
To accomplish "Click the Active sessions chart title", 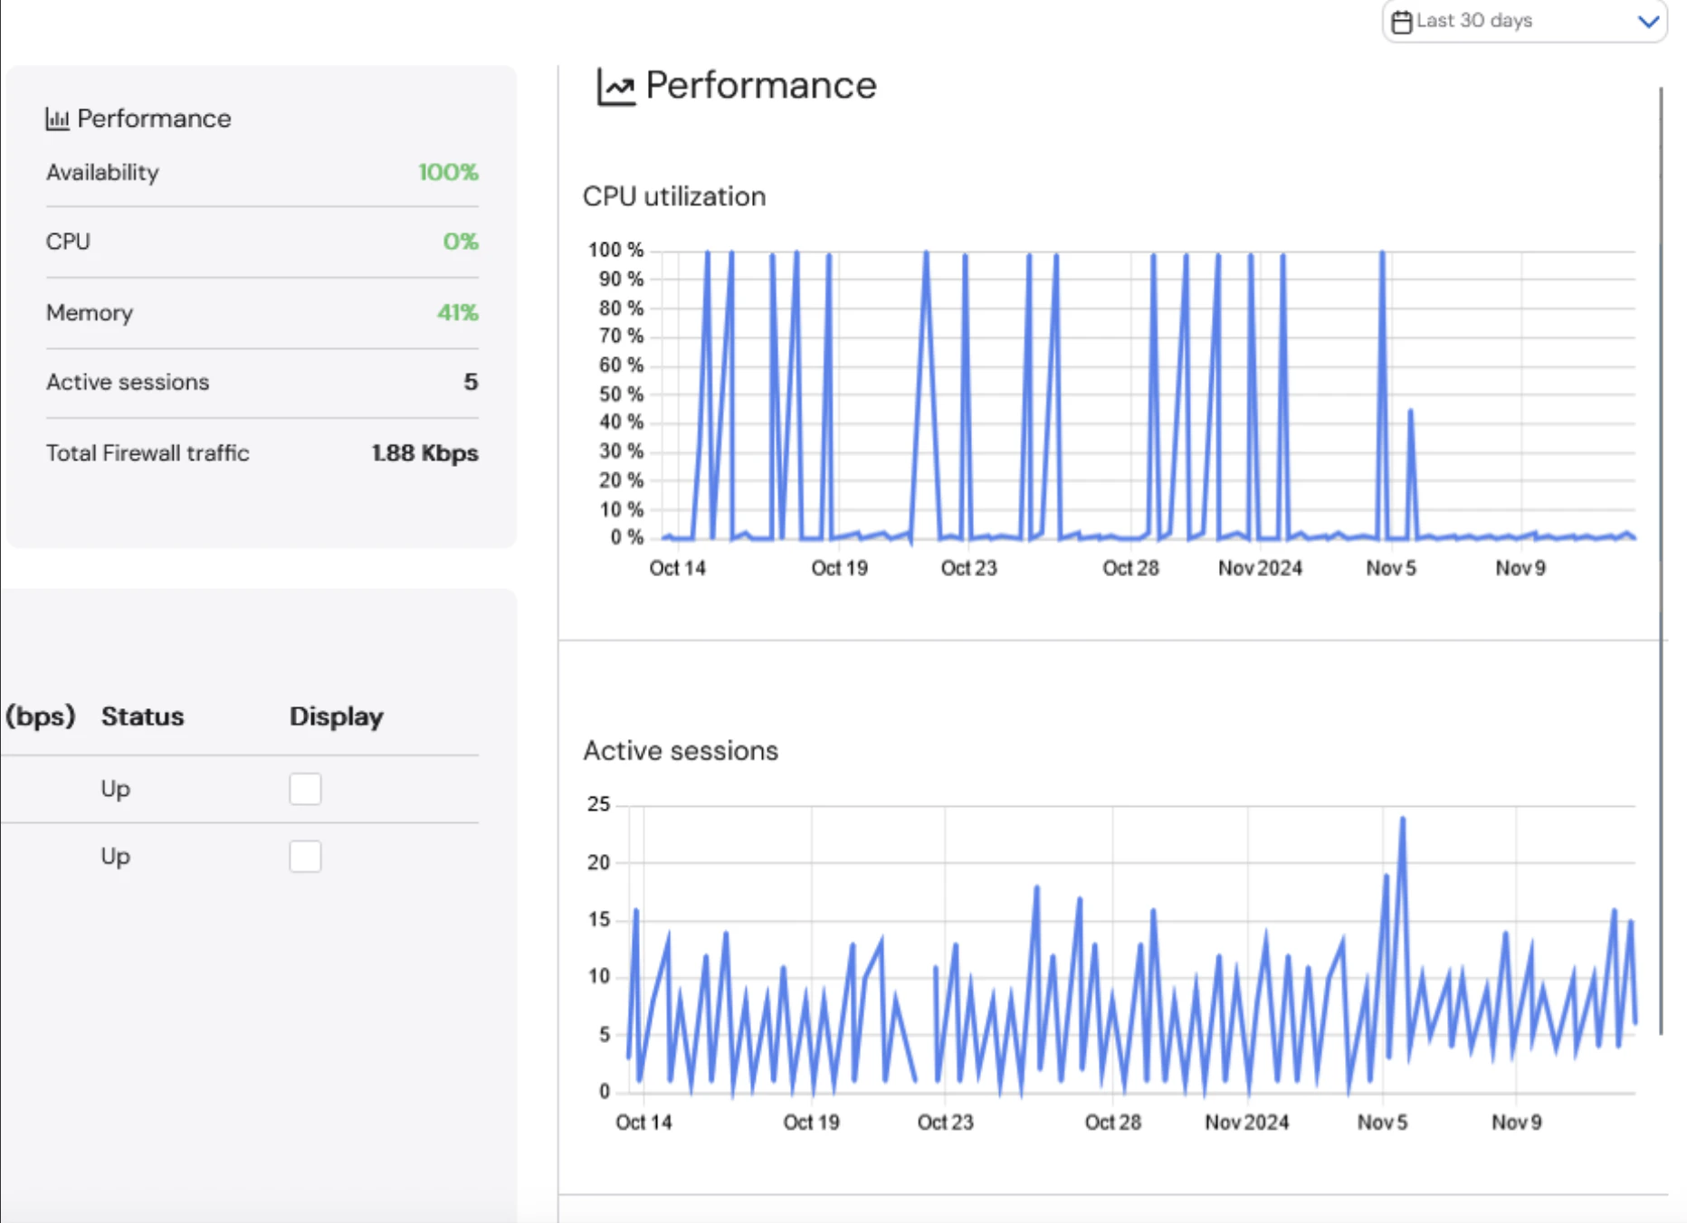I will click(681, 751).
